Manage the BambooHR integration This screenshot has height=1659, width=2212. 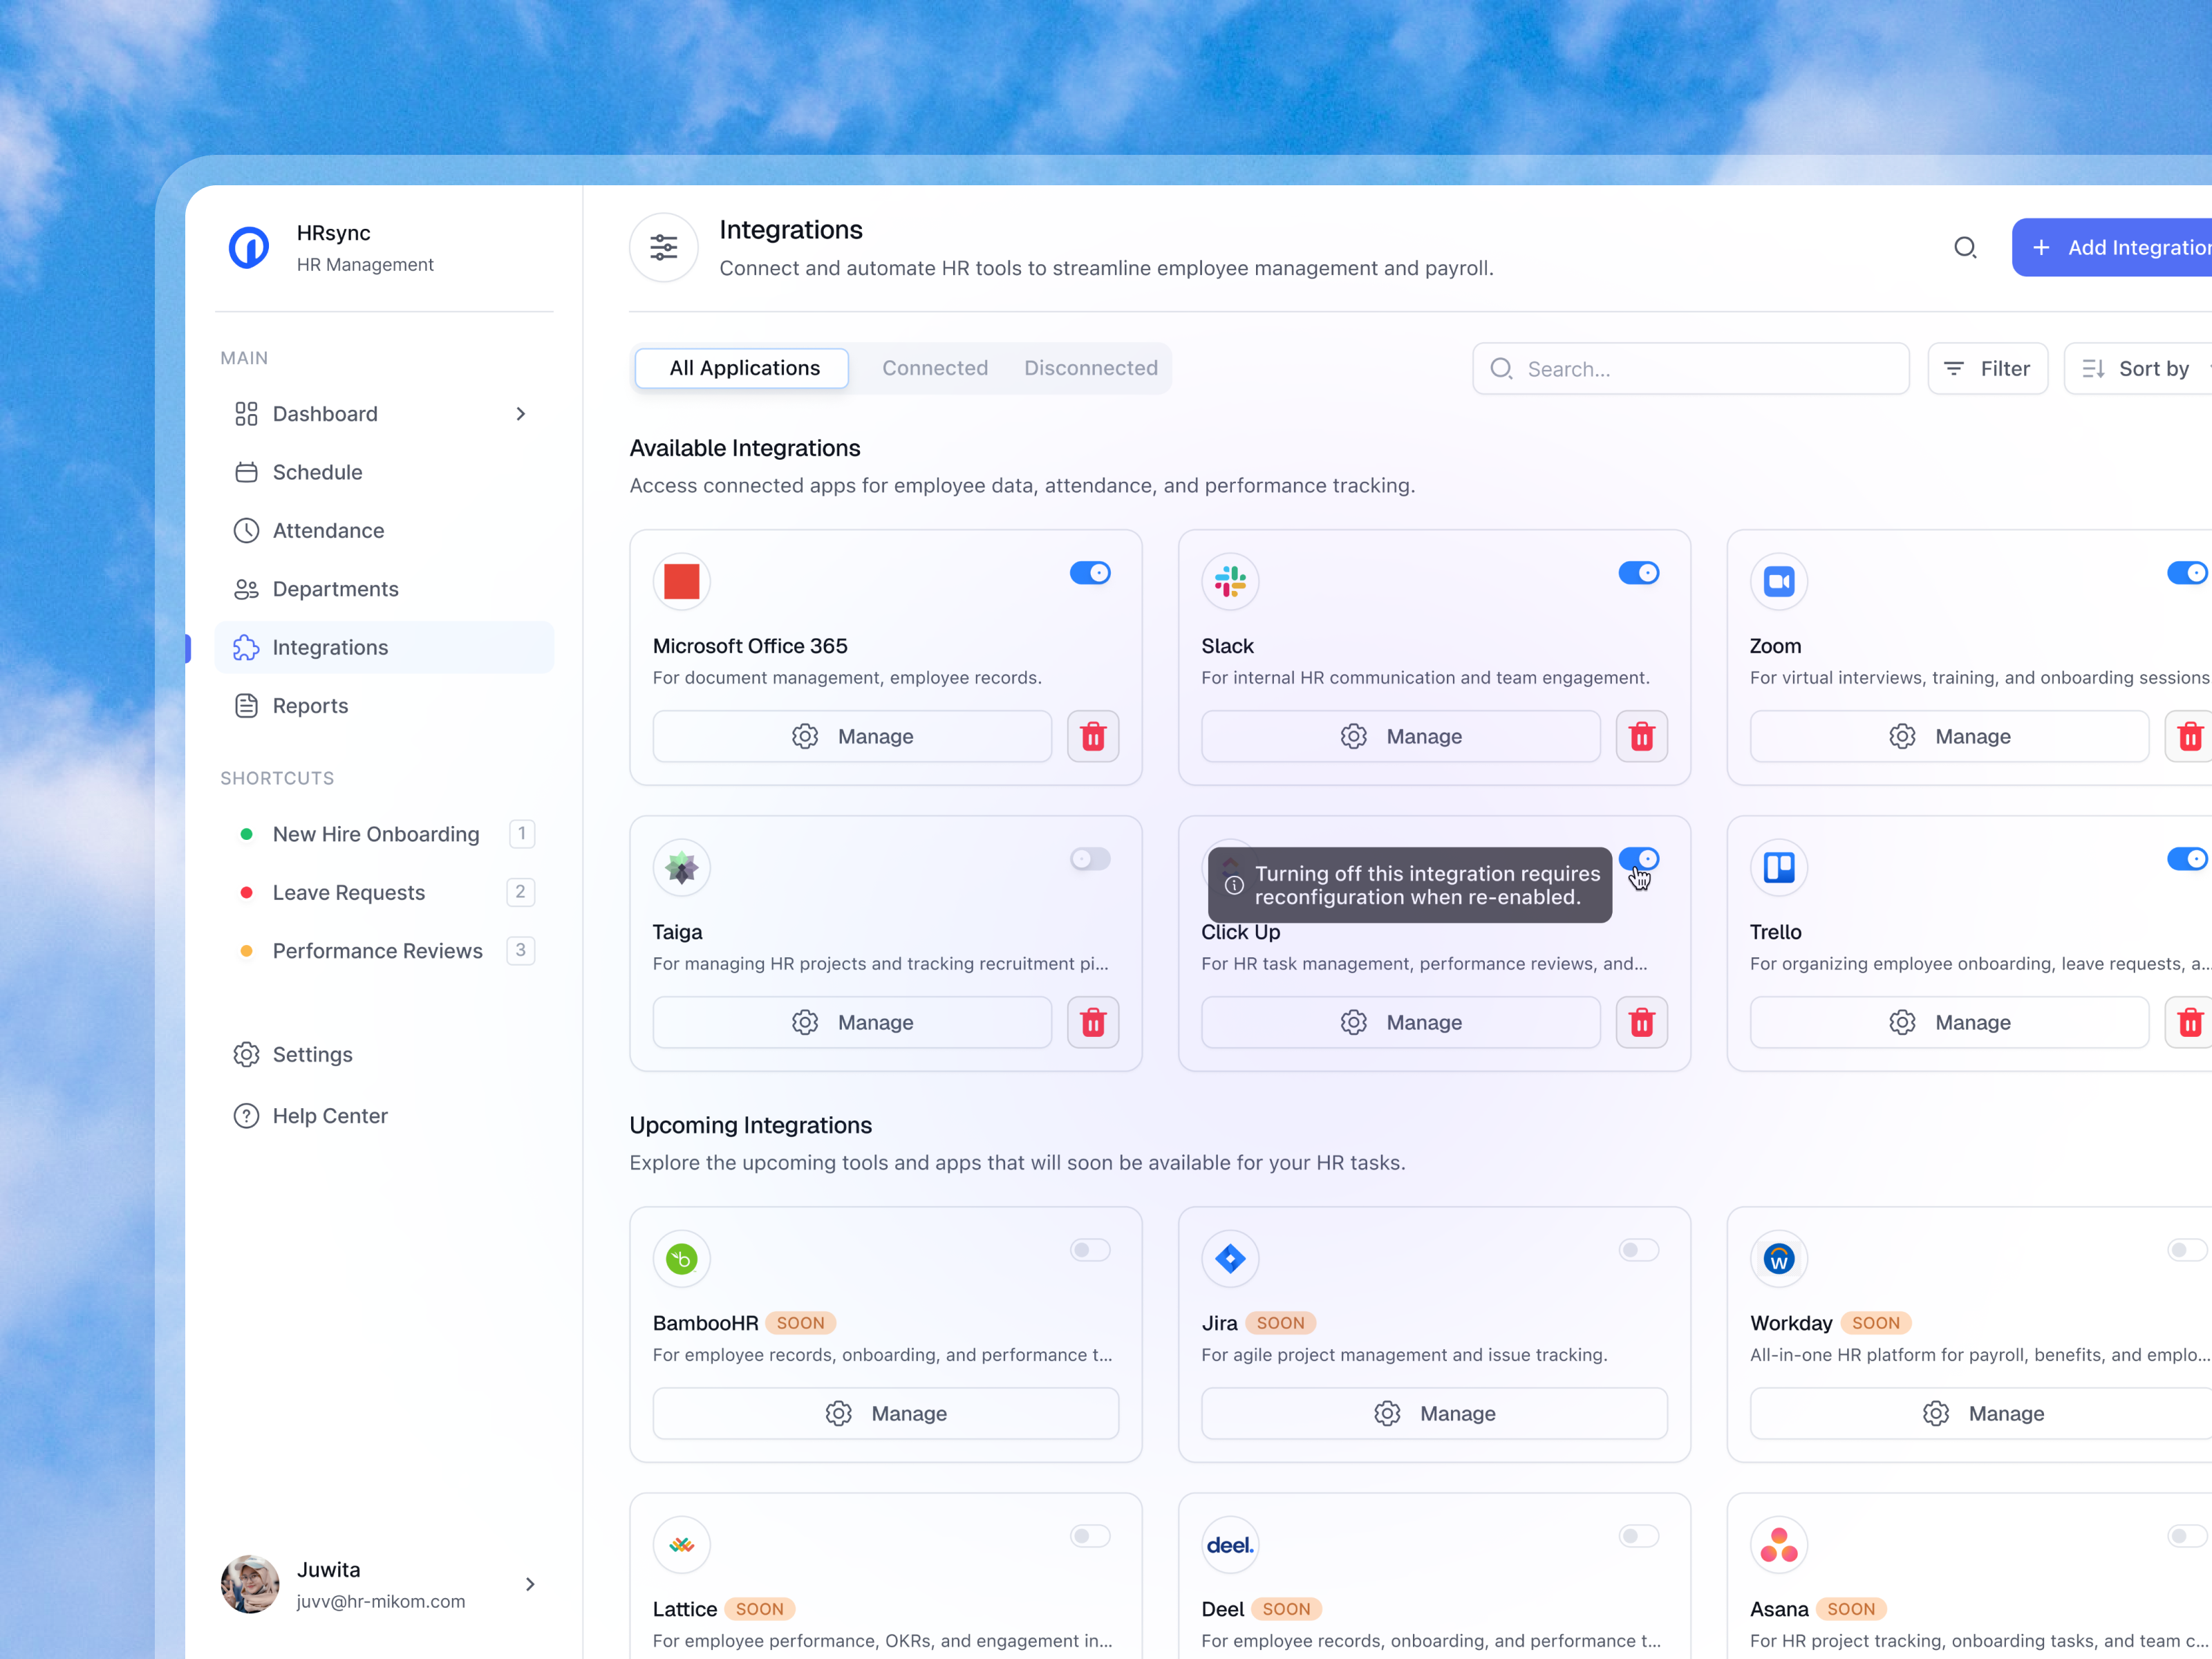884,1413
